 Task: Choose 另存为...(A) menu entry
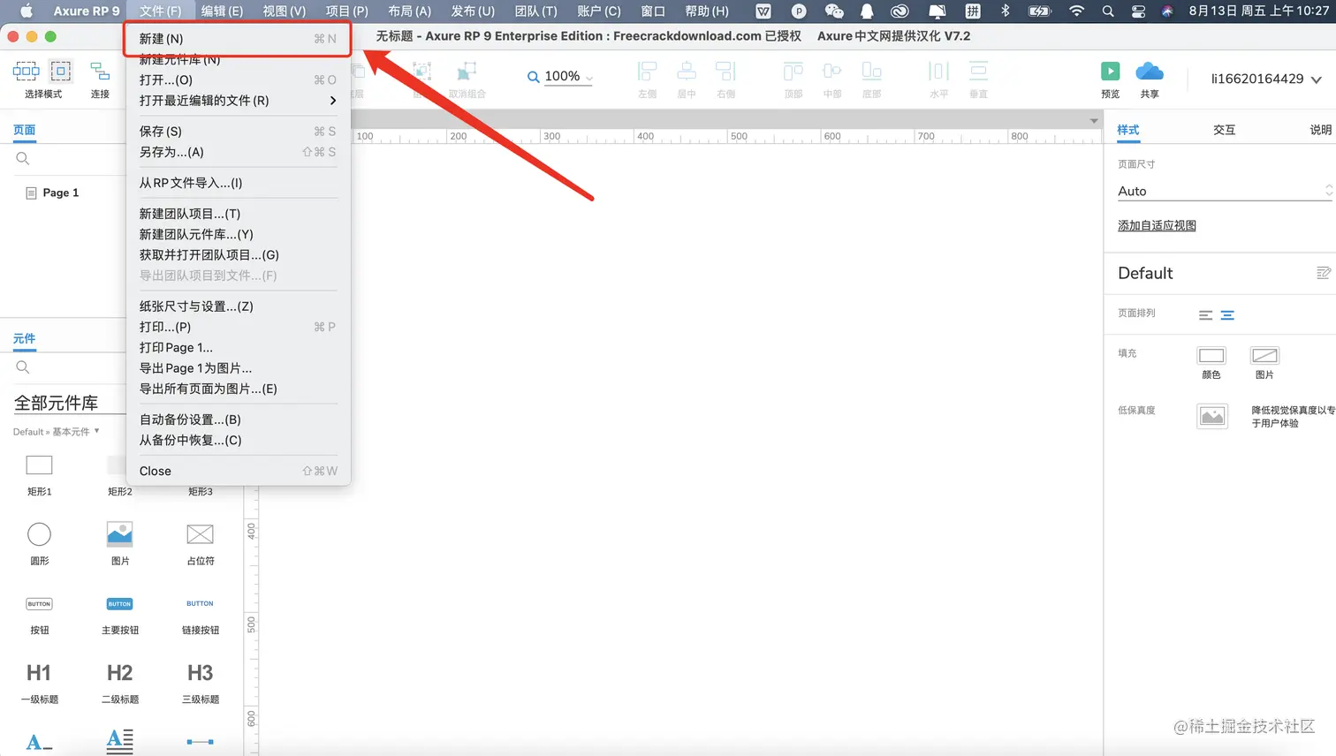(x=238, y=152)
